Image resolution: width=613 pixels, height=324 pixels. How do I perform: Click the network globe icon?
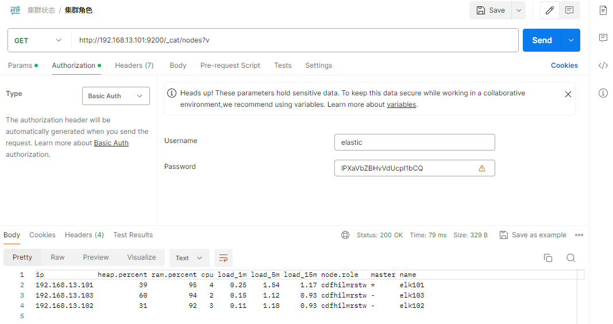(x=345, y=235)
